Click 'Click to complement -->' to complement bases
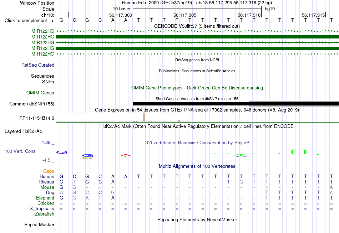This screenshot has height=233, width=339. click(x=29, y=21)
